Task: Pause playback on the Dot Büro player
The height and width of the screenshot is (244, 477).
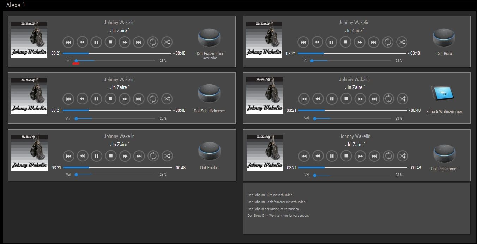Action: [x=331, y=42]
